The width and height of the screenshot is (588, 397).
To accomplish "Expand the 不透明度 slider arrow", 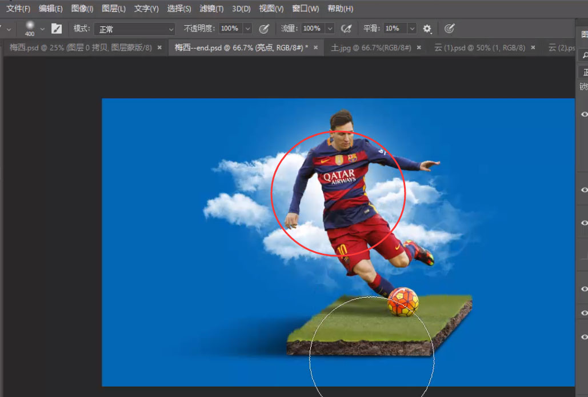I will tap(247, 29).
